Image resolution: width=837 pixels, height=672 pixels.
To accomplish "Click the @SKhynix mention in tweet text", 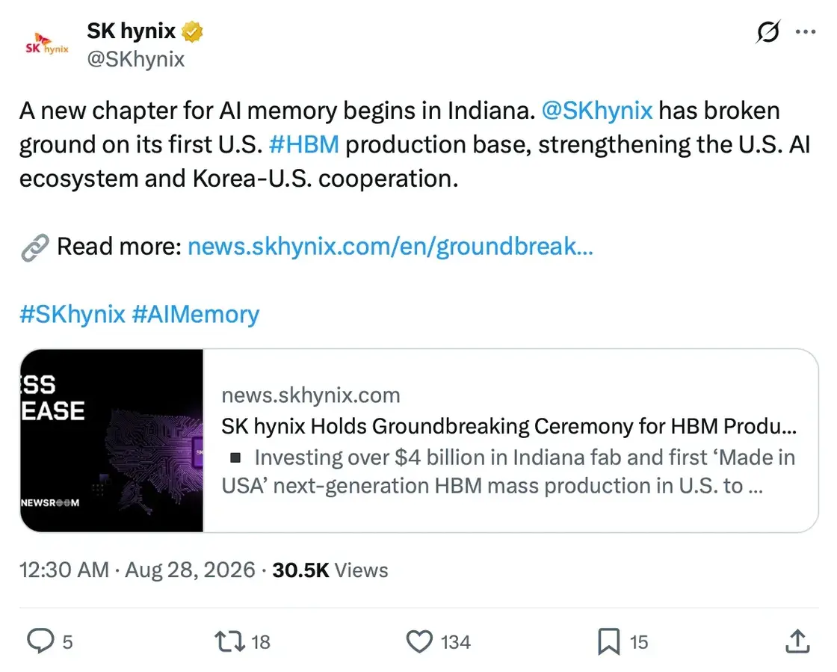I will pyautogui.click(x=597, y=111).
